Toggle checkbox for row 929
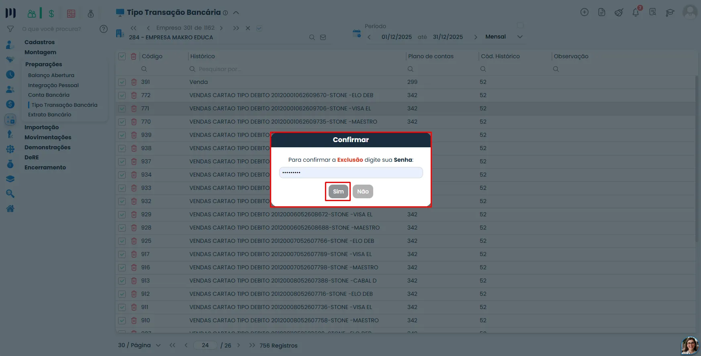 (x=122, y=214)
